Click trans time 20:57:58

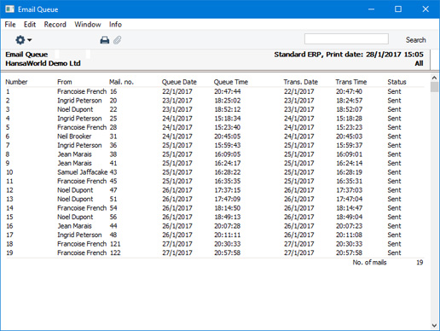(350, 253)
